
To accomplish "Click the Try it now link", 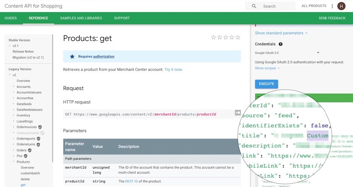I will tap(173, 70).
